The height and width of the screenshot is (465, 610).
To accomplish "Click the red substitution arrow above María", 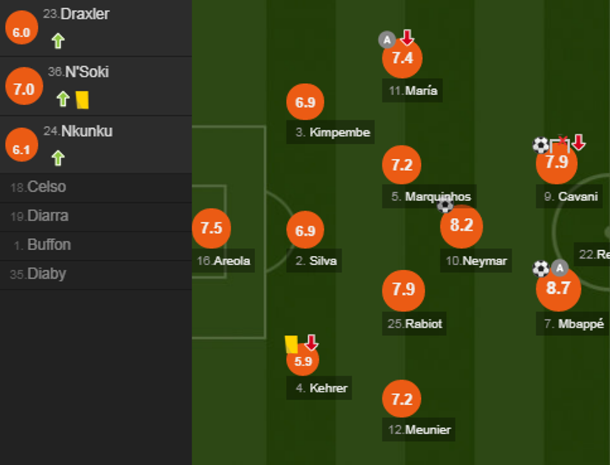I will (406, 37).
